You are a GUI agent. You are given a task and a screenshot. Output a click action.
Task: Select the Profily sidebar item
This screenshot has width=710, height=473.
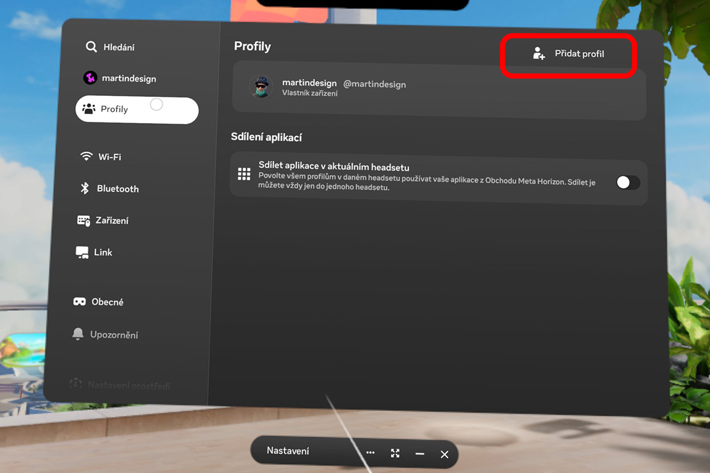[x=137, y=110]
